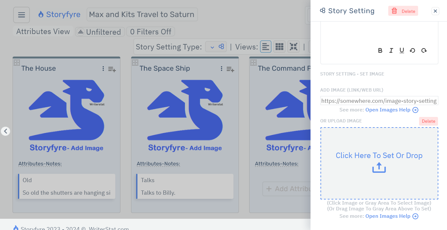The image size is (447, 230).
Task: Undo the last text edit
Action: coord(413,50)
